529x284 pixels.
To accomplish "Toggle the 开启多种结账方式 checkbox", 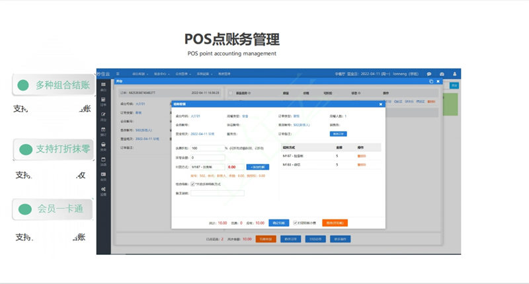I will (x=192, y=184).
